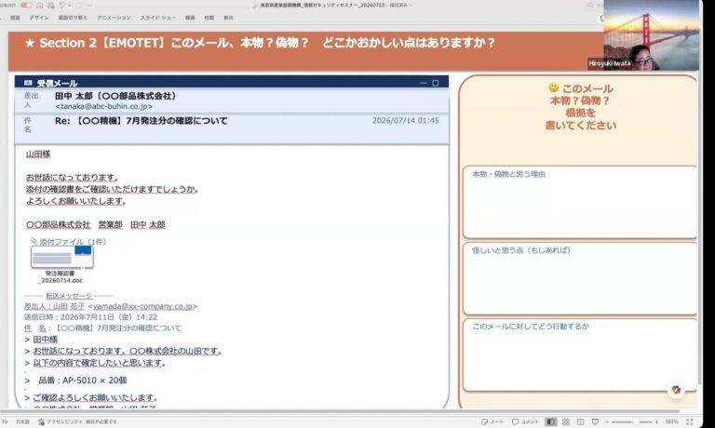Open the Undo history dropdown arrow
Viewport: 715px width, 428px height.
pos(69,5)
